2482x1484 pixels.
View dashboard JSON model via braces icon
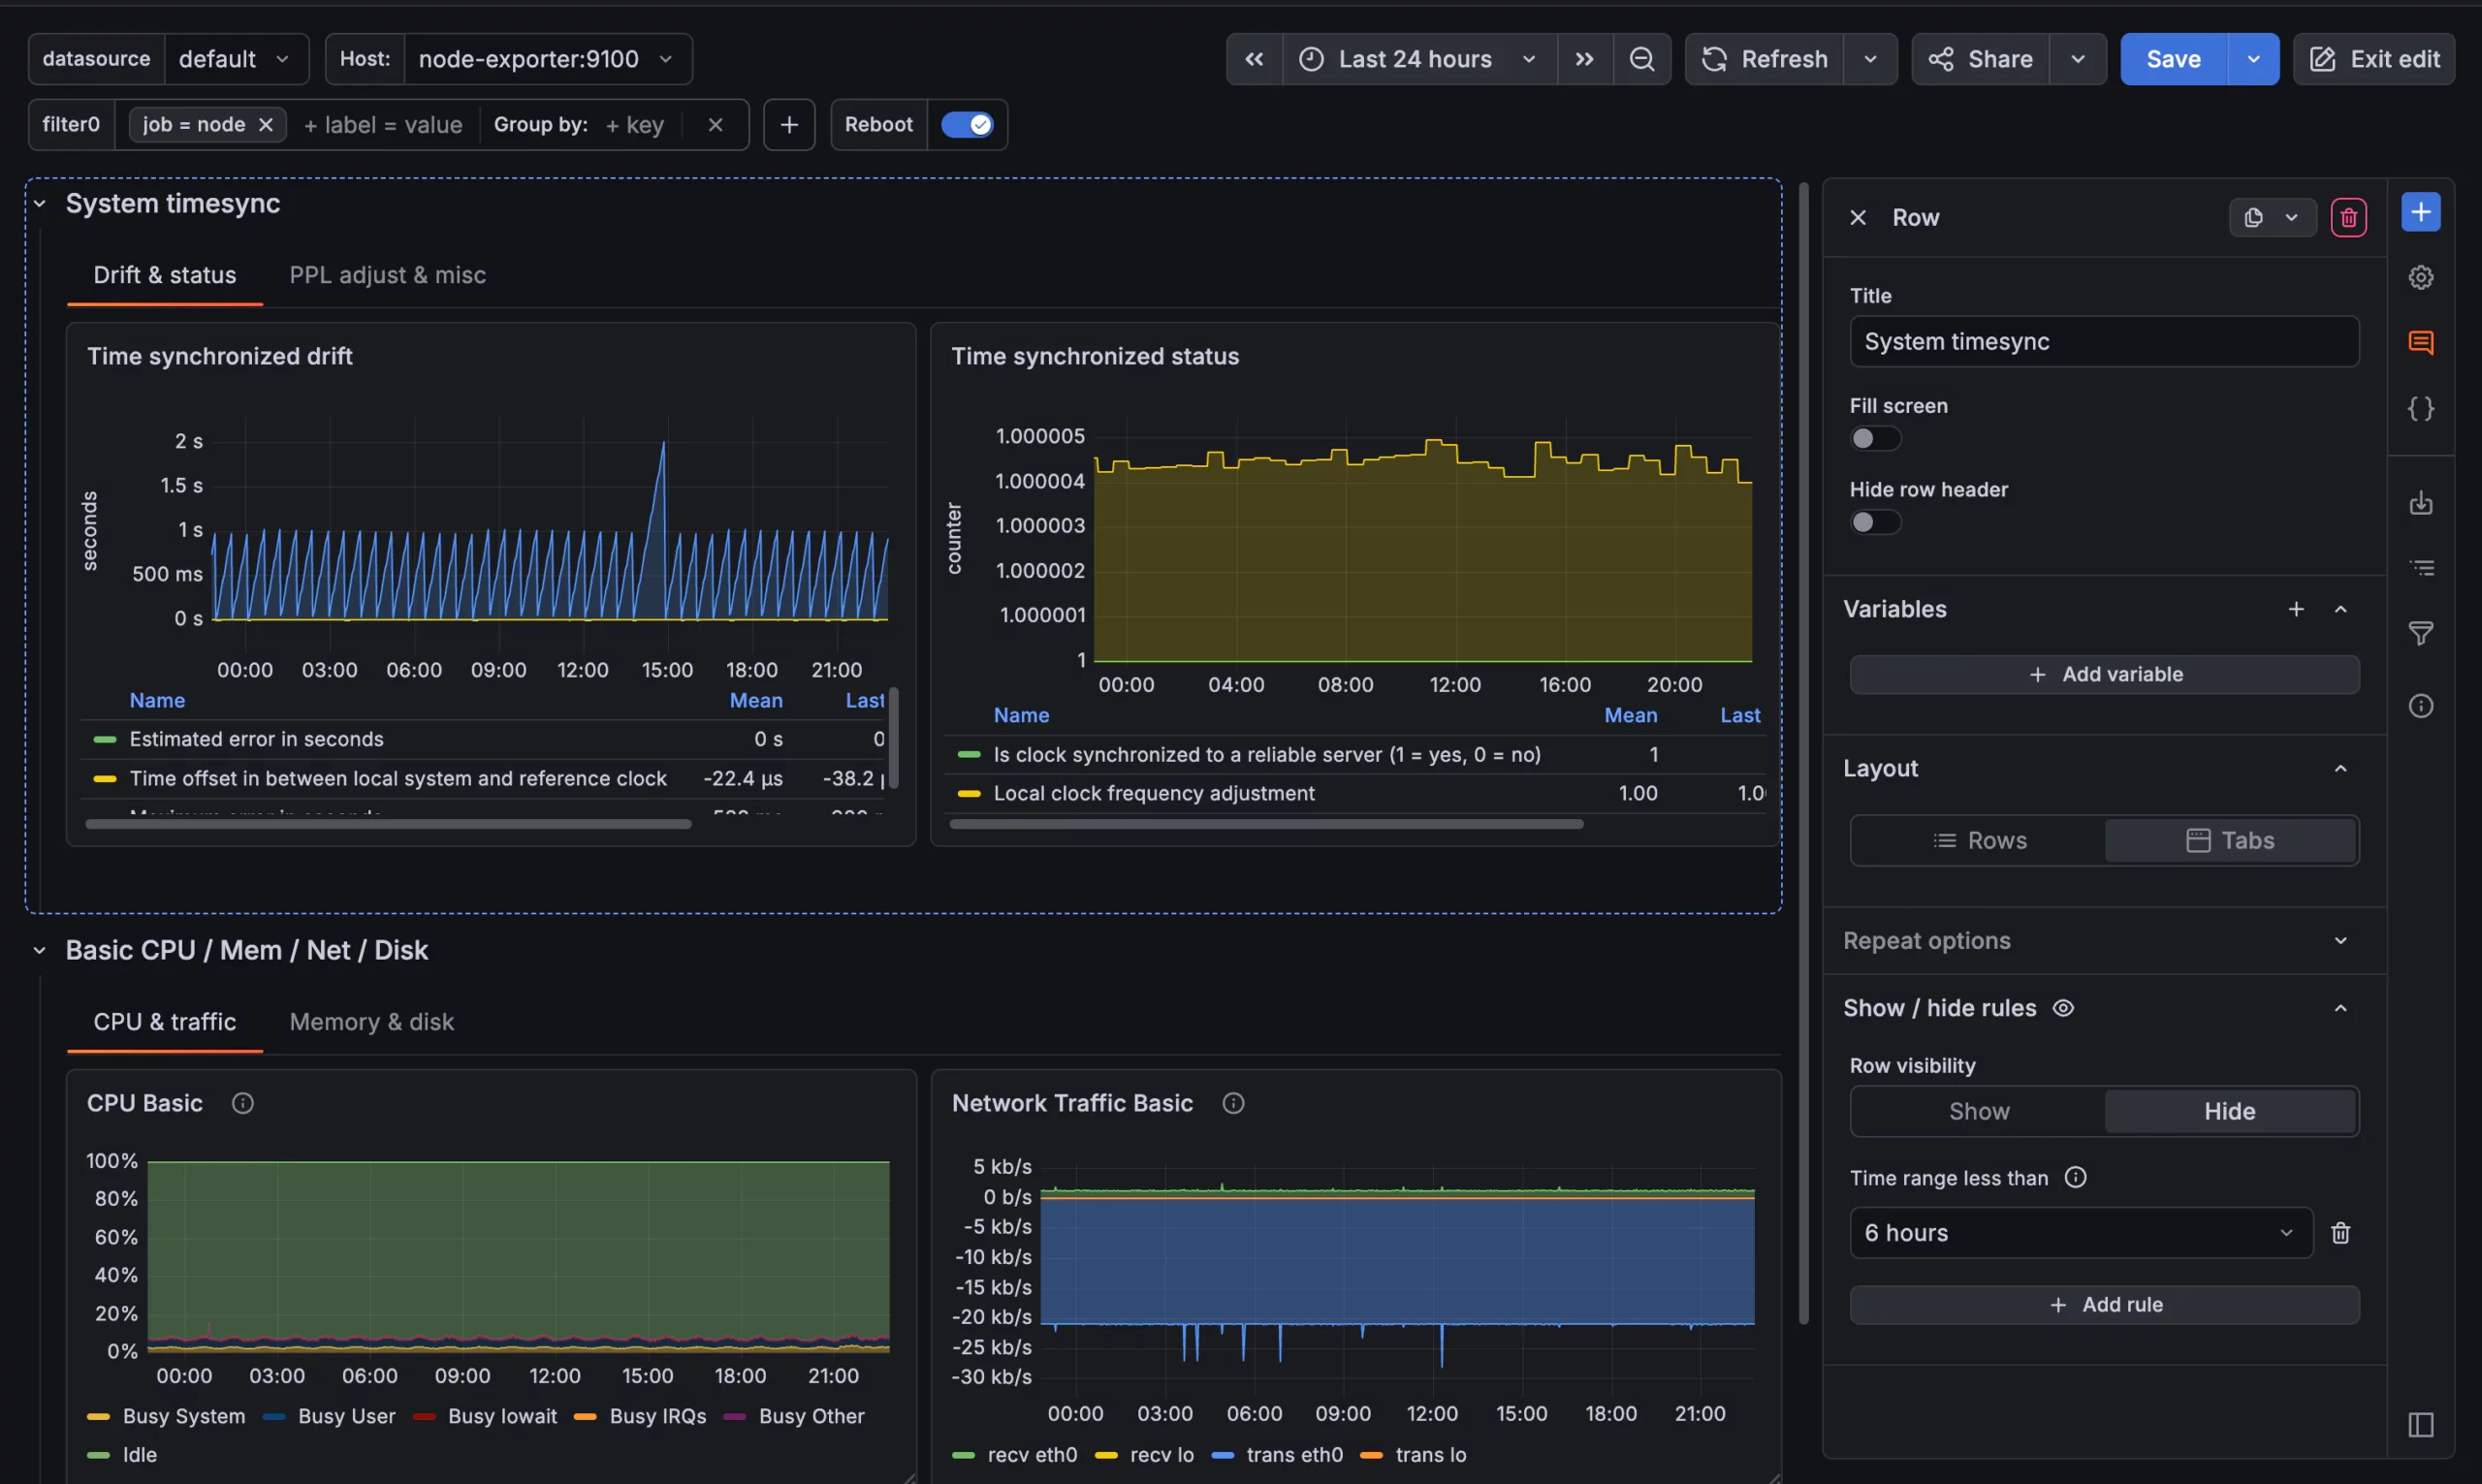[2422, 408]
